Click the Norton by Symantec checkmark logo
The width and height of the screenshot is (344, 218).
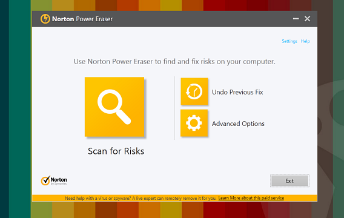54,180
